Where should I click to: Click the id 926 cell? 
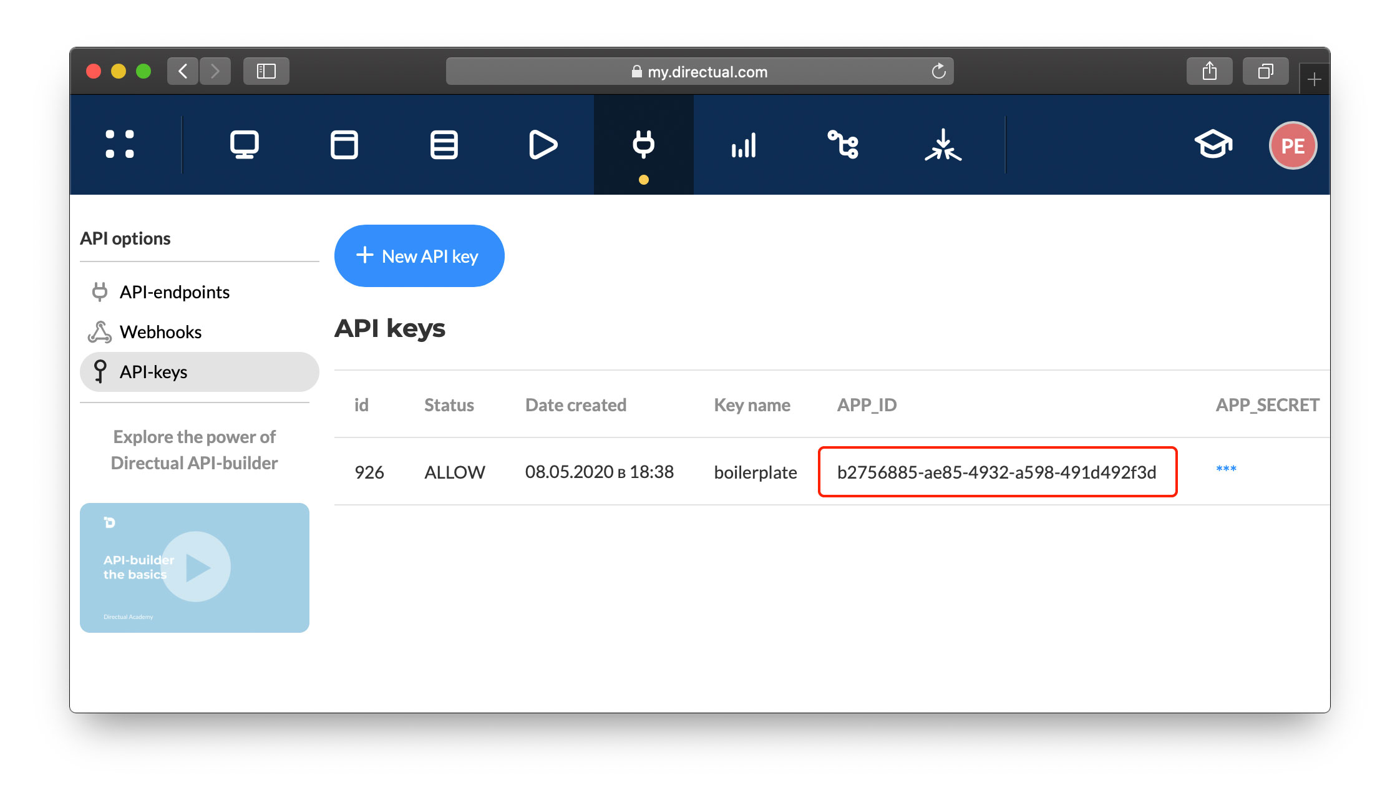369,472
